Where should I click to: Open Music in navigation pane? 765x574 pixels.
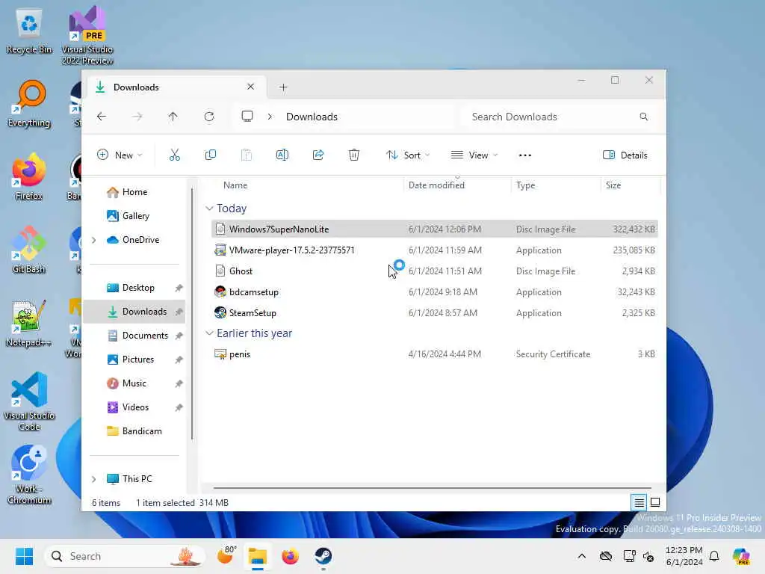click(x=134, y=383)
